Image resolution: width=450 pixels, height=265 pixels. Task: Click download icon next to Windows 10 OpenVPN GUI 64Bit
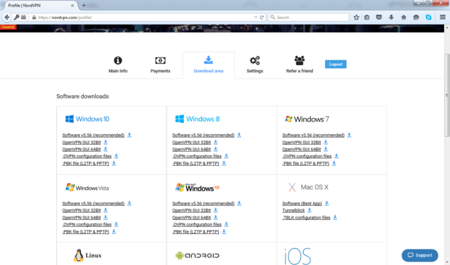coord(105,149)
